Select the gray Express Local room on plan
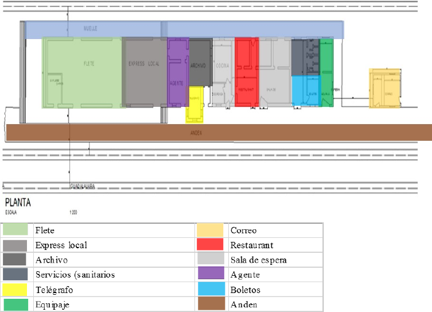The image size is (432, 312). [144, 72]
